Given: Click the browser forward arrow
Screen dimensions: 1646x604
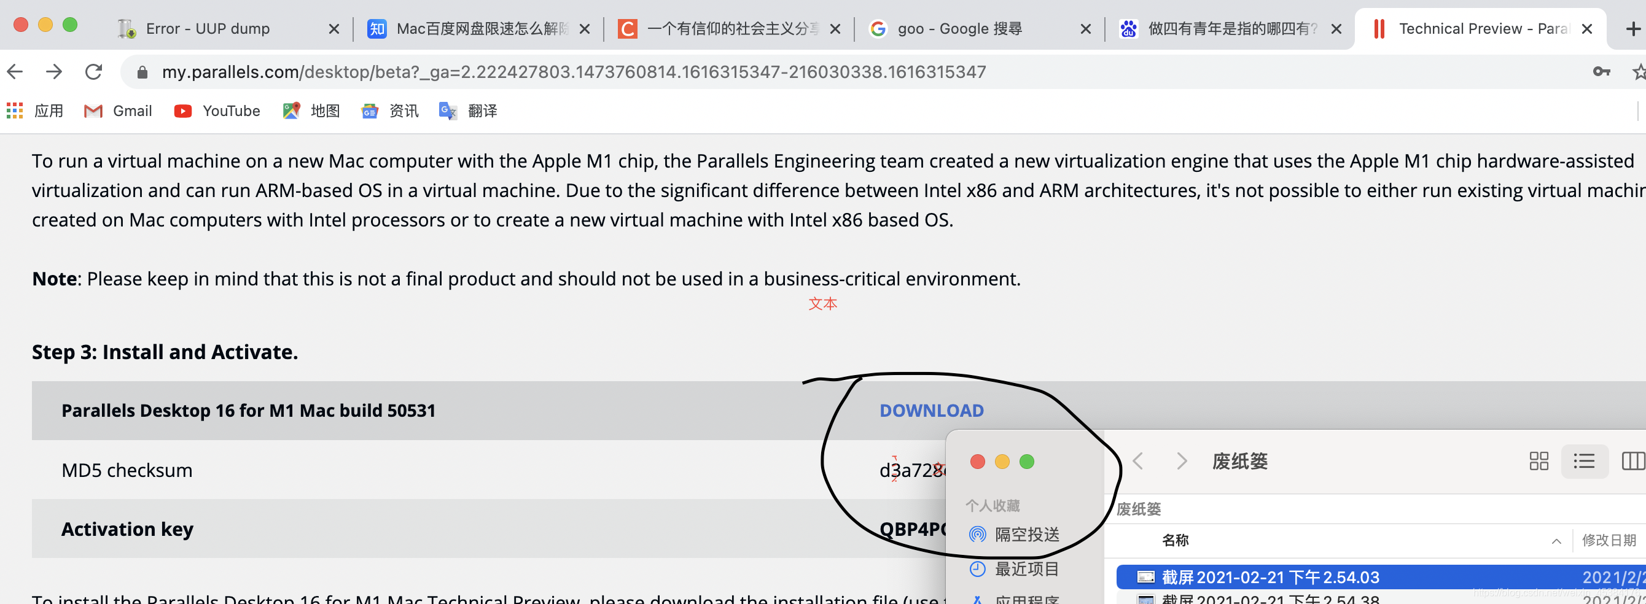Looking at the screenshot, I should (54, 71).
